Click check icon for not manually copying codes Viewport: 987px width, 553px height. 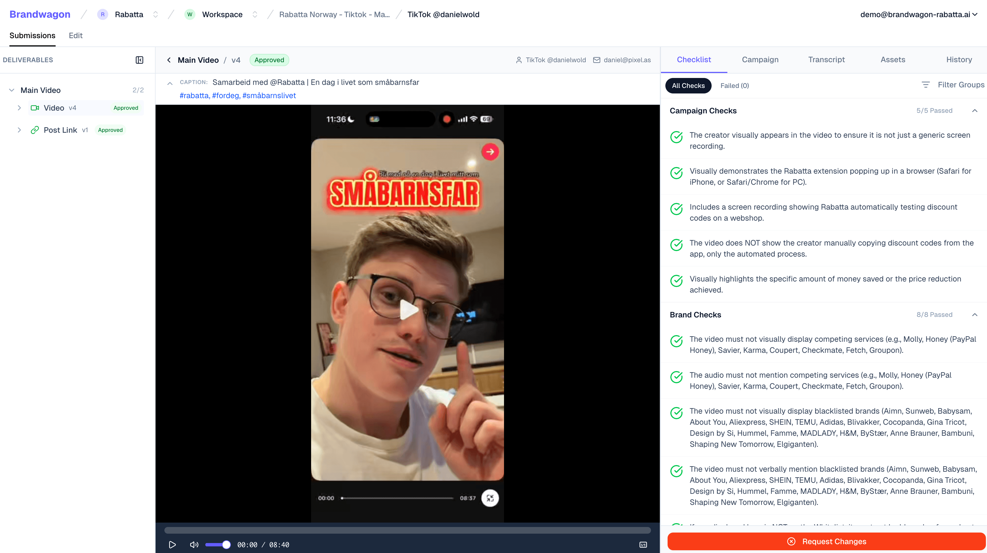(x=676, y=245)
